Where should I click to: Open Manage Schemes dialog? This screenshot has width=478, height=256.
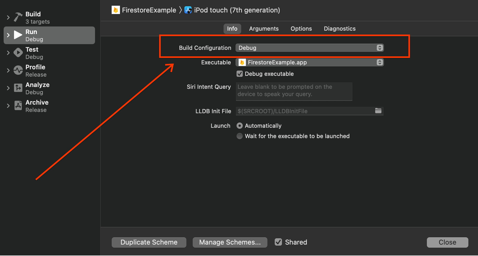[x=230, y=242]
